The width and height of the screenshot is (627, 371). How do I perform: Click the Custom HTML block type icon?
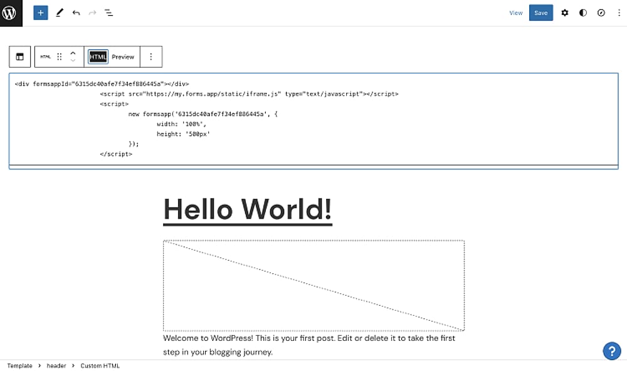(x=46, y=57)
